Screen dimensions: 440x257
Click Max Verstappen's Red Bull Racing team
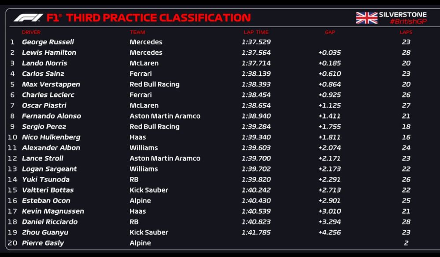point(155,84)
